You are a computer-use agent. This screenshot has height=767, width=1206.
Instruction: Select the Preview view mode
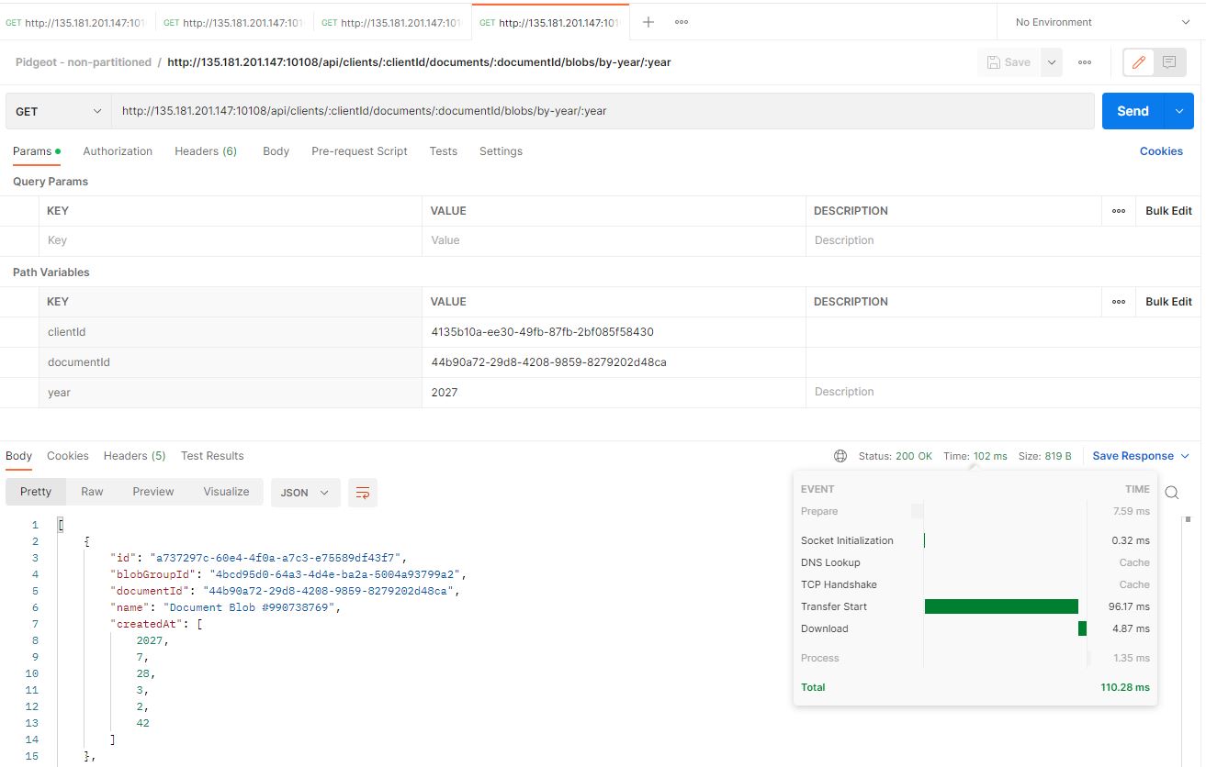coord(153,492)
